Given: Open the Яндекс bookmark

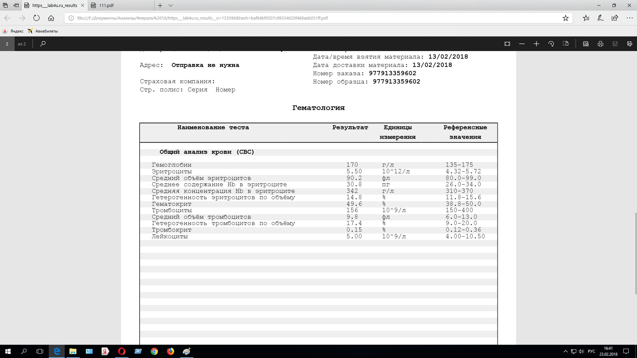Looking at the screenshot, I should click(x=13, y=31).
